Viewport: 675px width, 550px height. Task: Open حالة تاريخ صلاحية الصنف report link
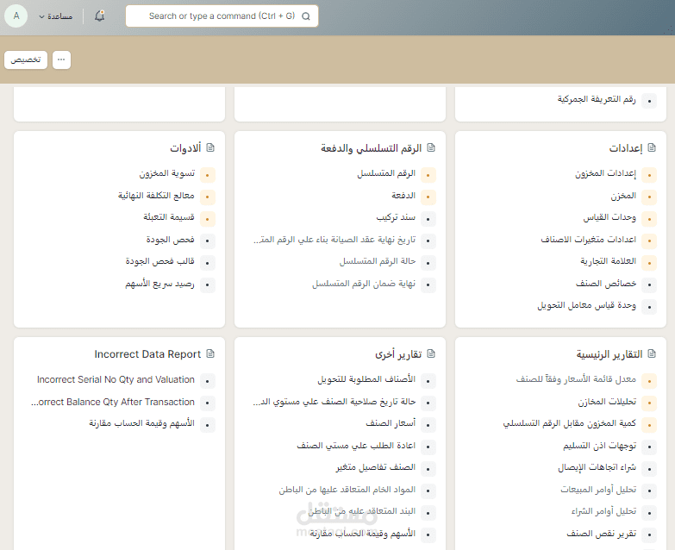334,402
